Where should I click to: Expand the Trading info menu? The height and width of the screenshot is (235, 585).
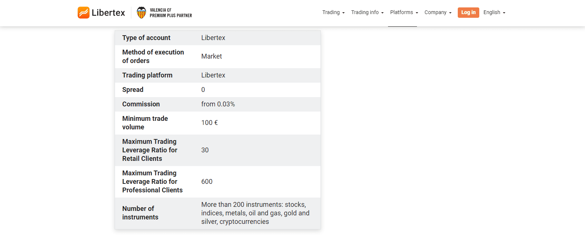pyautogui.click(x=365, y=12)
